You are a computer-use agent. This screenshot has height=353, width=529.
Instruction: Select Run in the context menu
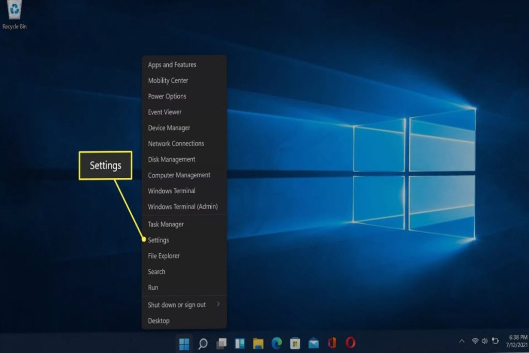[x=184, y=287]
